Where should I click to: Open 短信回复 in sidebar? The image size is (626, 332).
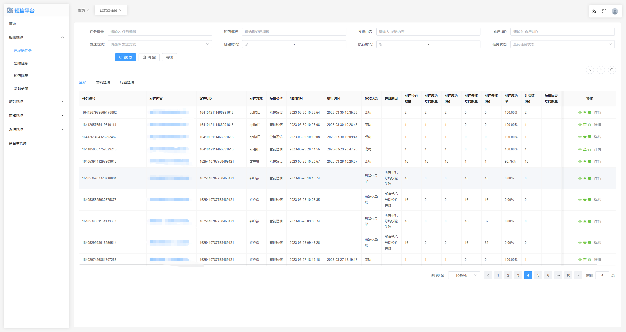[x=21, y=76]
